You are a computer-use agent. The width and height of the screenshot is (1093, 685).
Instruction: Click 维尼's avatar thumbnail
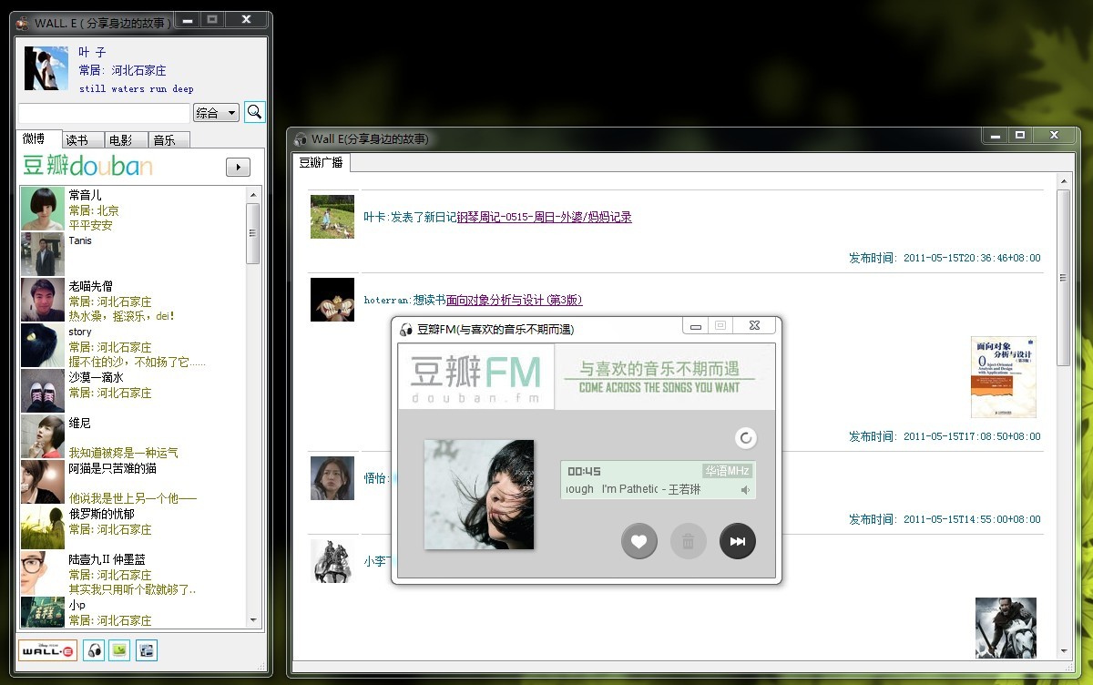pyautogui.click(x=43, y=437)
